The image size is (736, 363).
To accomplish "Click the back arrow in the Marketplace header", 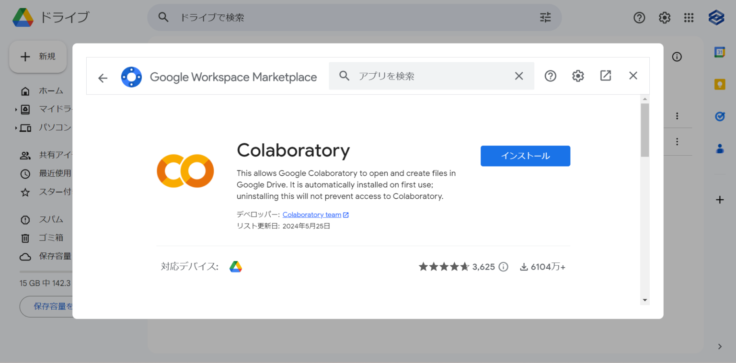I will click(x=103, y=76).
